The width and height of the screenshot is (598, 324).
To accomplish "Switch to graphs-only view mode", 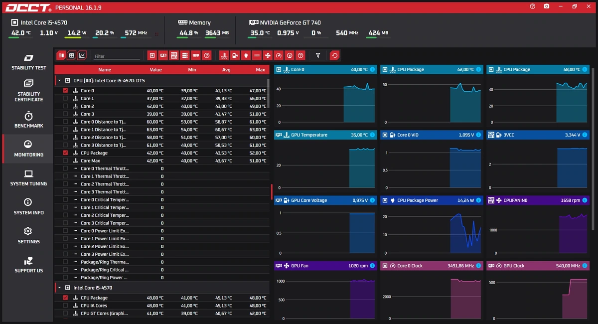I will 82,55.
